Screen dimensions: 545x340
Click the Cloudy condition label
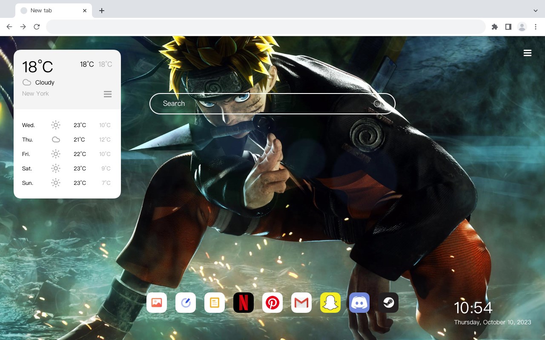click(x=45, y=82)
